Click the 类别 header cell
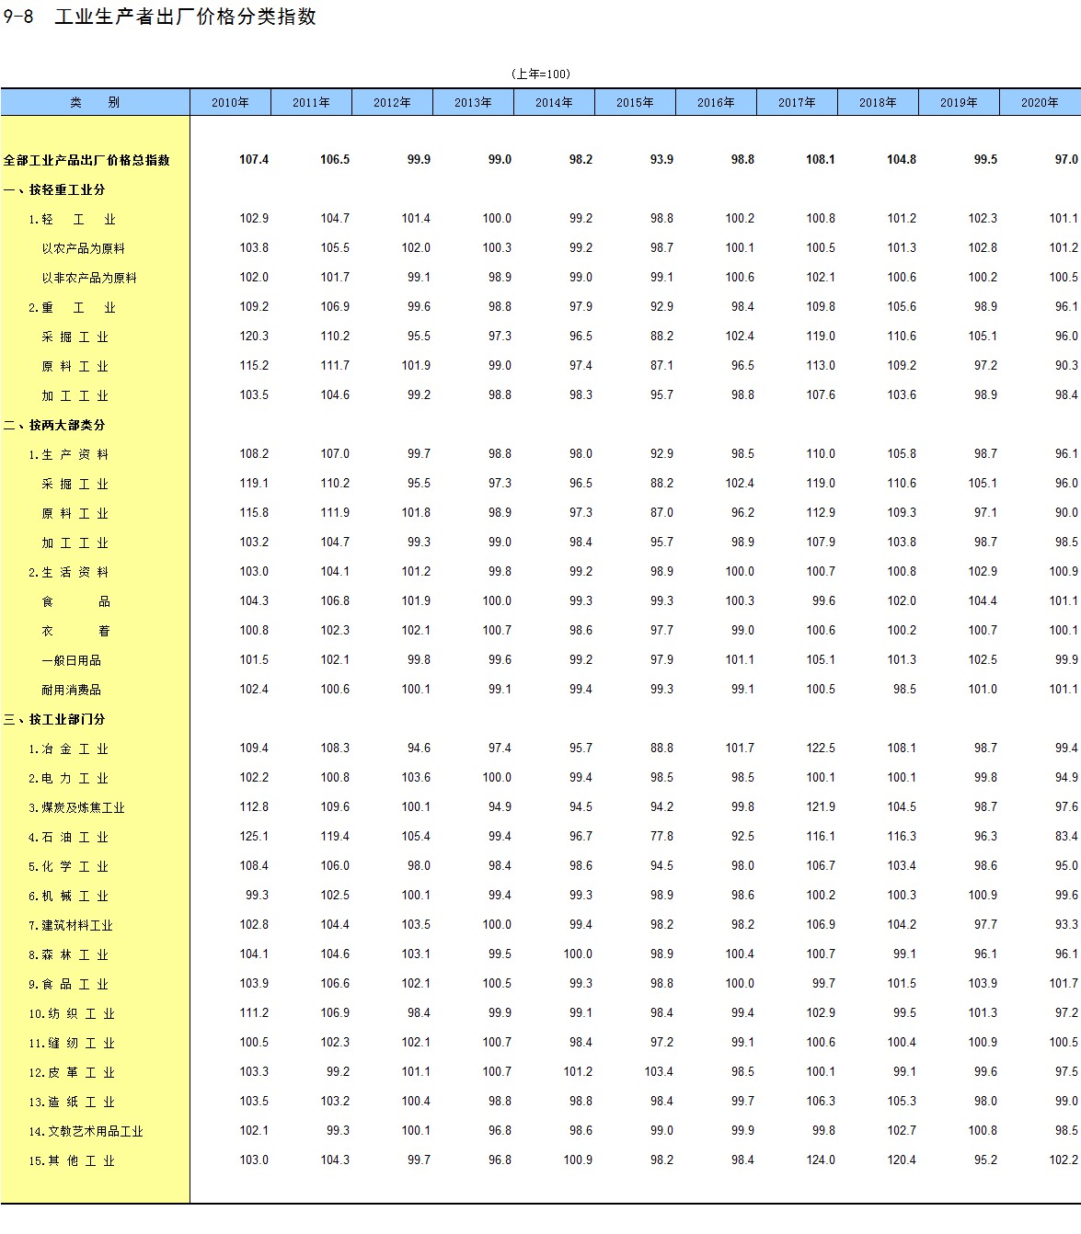Image resolution: width=1081 pixels, height=1234 pixels. pos(95,102)
